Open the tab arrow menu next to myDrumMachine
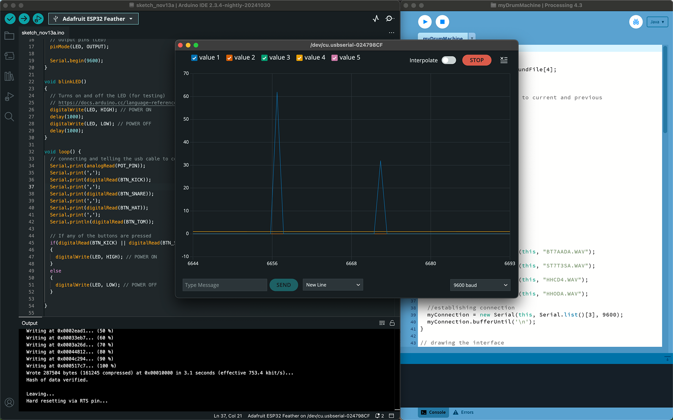The image size is (673, 420). (x=472, y=37)
